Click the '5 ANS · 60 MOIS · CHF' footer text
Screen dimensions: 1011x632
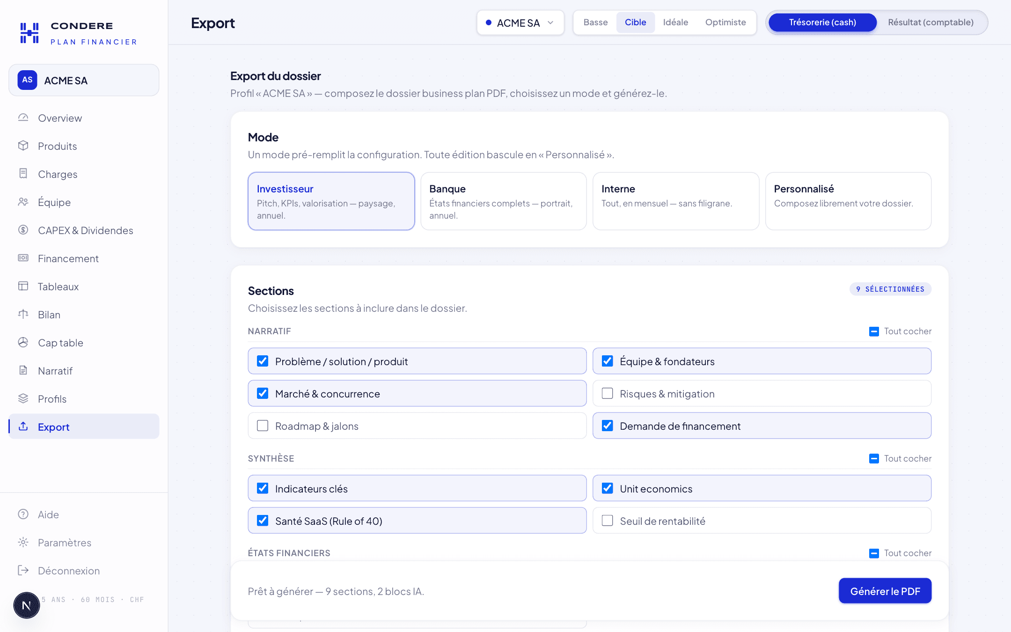[93, 600]
